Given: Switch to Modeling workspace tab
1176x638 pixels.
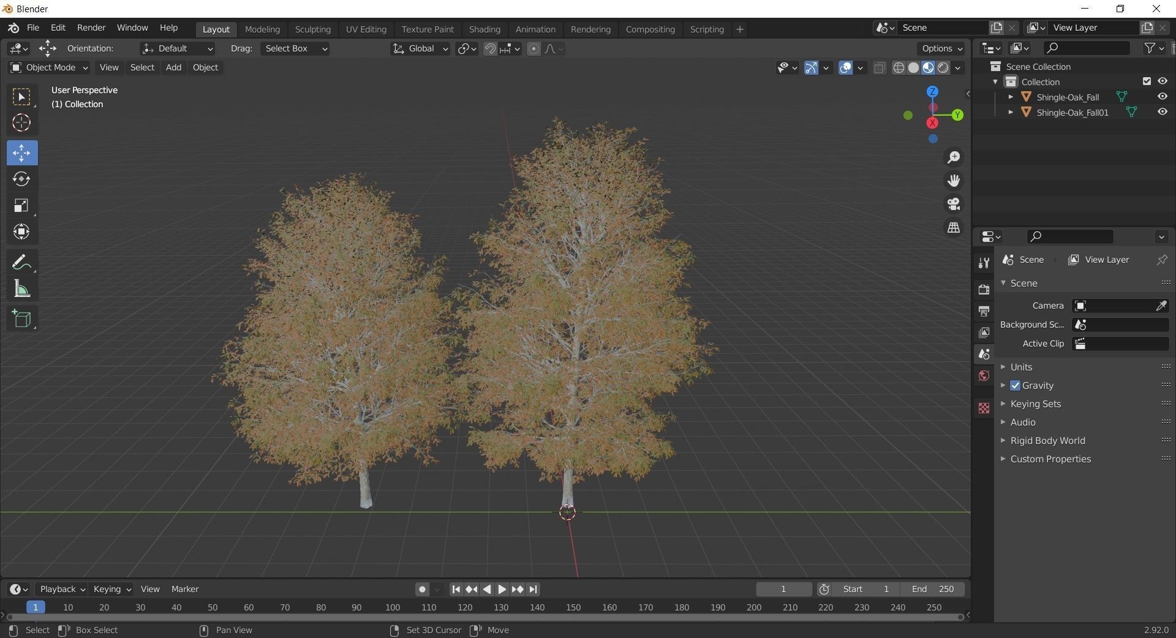Looking at the screenshot, I should pyautogui.click(x=262, y=29).
